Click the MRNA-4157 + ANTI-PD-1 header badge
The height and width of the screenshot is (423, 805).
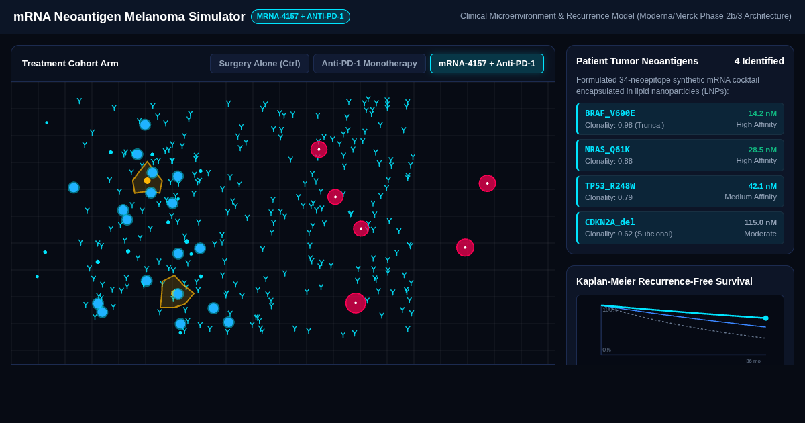(x=301, y=17)
